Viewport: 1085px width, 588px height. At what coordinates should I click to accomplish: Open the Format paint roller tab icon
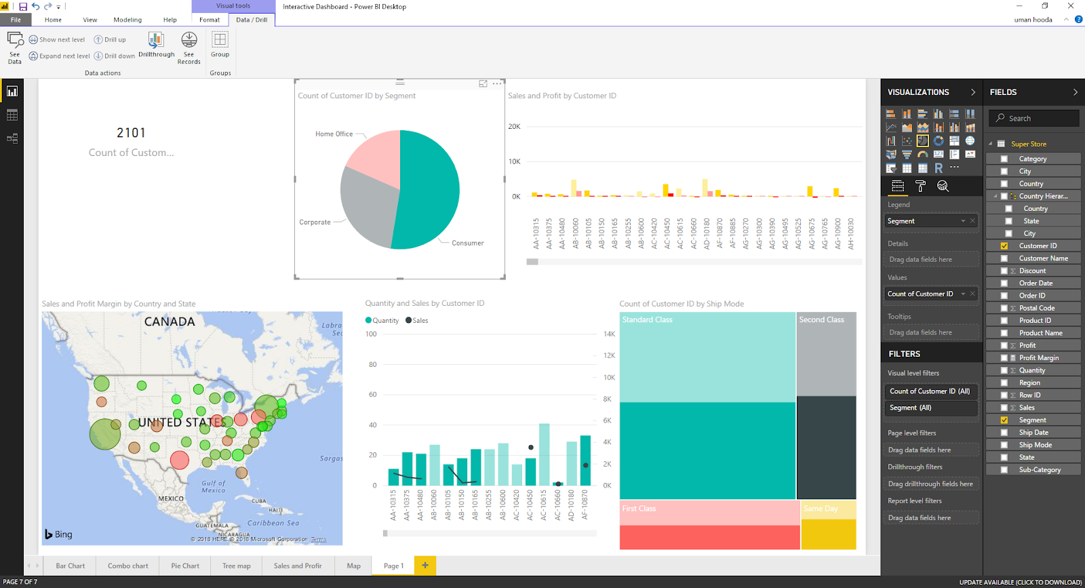[x=920, y=186]
